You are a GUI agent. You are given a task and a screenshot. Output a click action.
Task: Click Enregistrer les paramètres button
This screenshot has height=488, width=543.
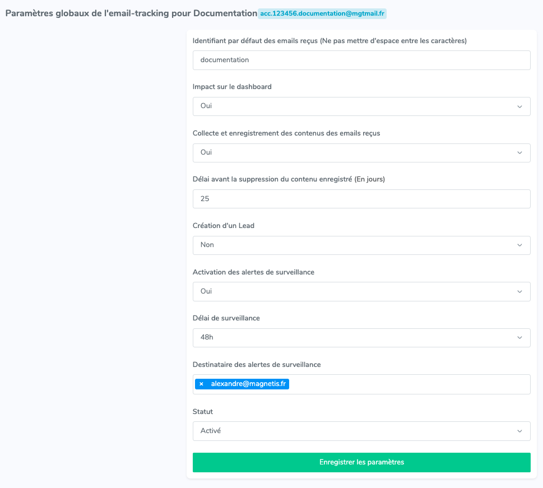(x=361, y=462)
